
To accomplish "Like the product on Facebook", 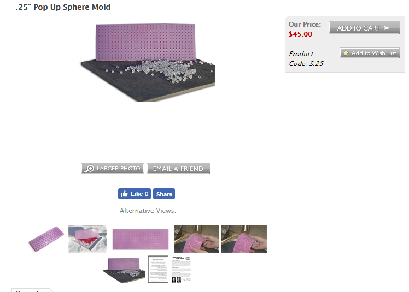I will point(135,194).
